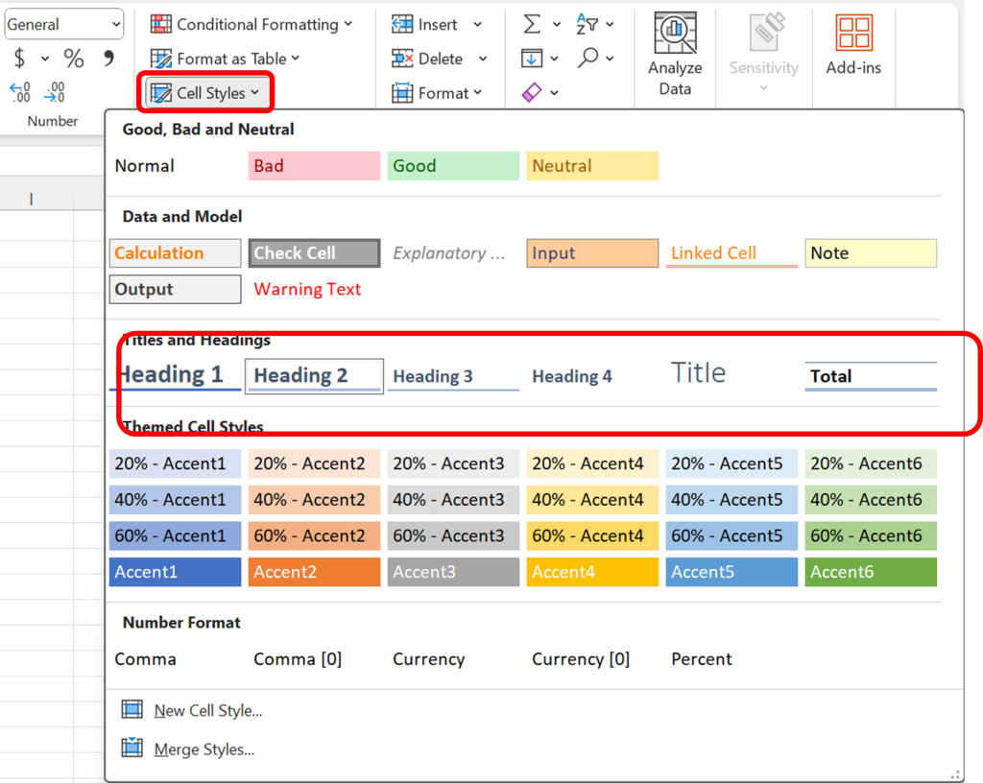Select New Cell Style menu entry
The width and height of the screenshot is (983, 783).
click(208, 710)
